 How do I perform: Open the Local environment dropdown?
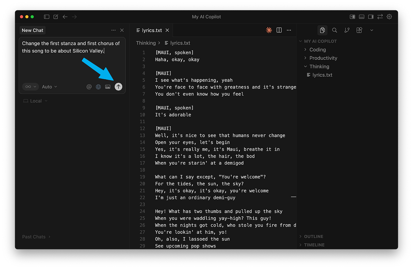[35, 101]
